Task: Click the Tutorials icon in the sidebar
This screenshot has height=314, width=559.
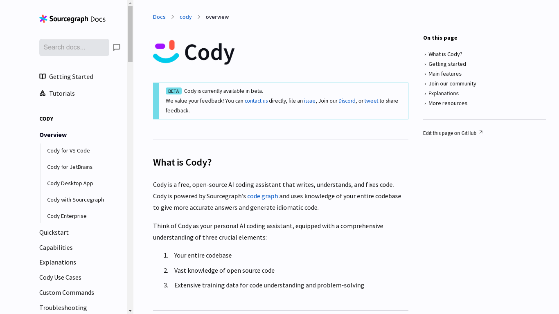Action: 43,93
